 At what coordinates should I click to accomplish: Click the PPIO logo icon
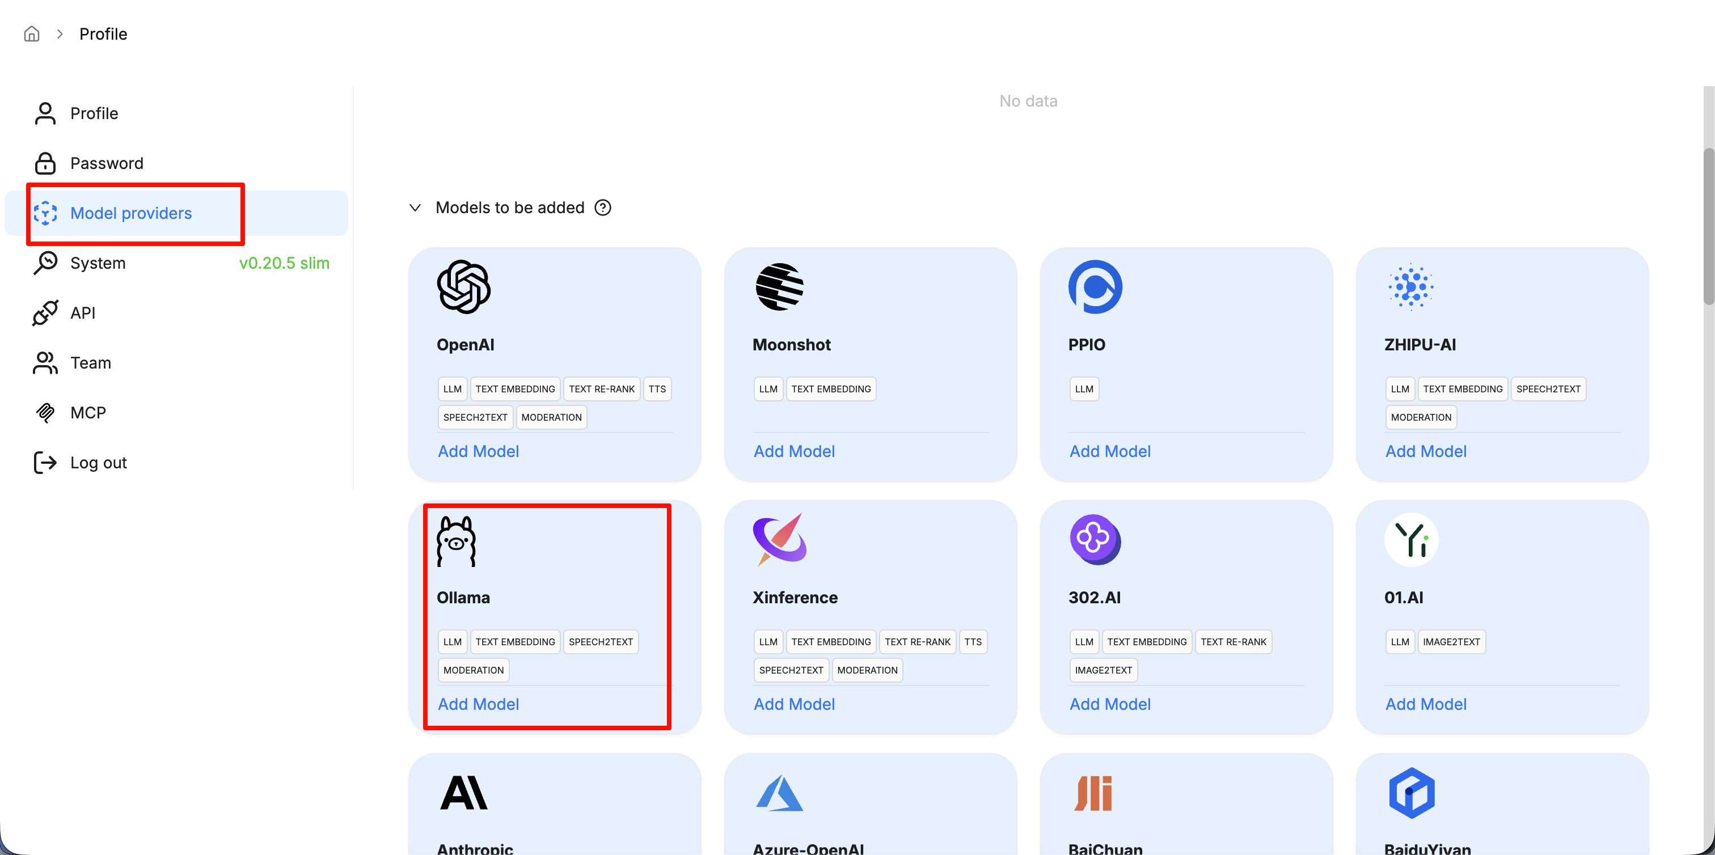click(x=1095, y=287)
